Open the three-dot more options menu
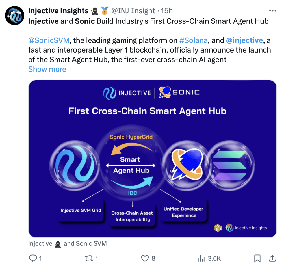Image resolution: width=284 pixels, height=268 pixels. tap(272, 11)
